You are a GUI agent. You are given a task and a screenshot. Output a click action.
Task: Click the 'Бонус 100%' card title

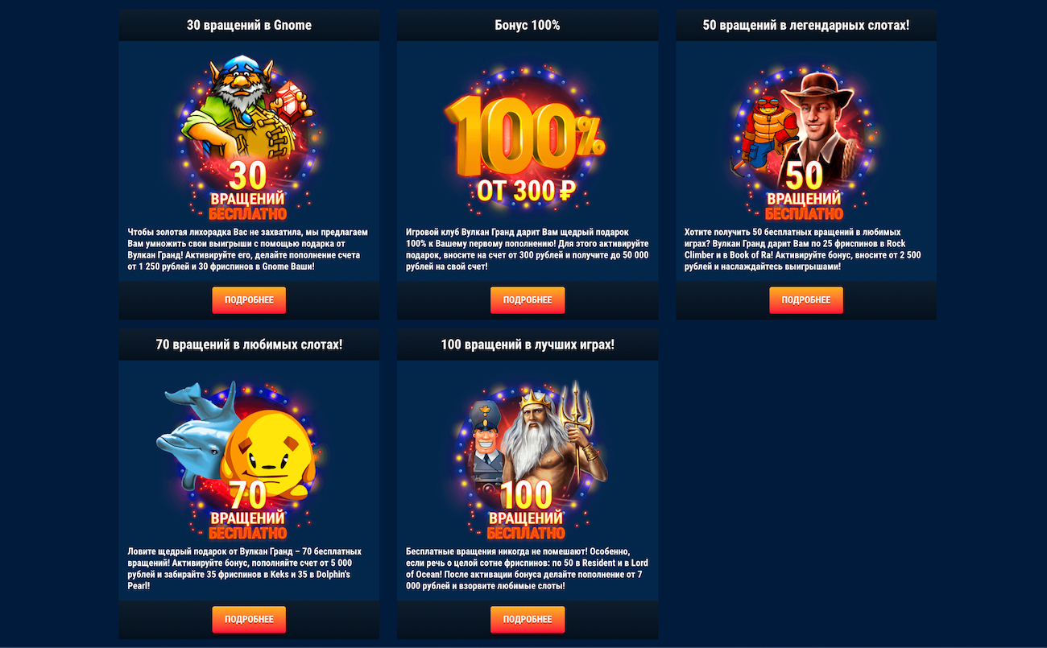point(528,25)
